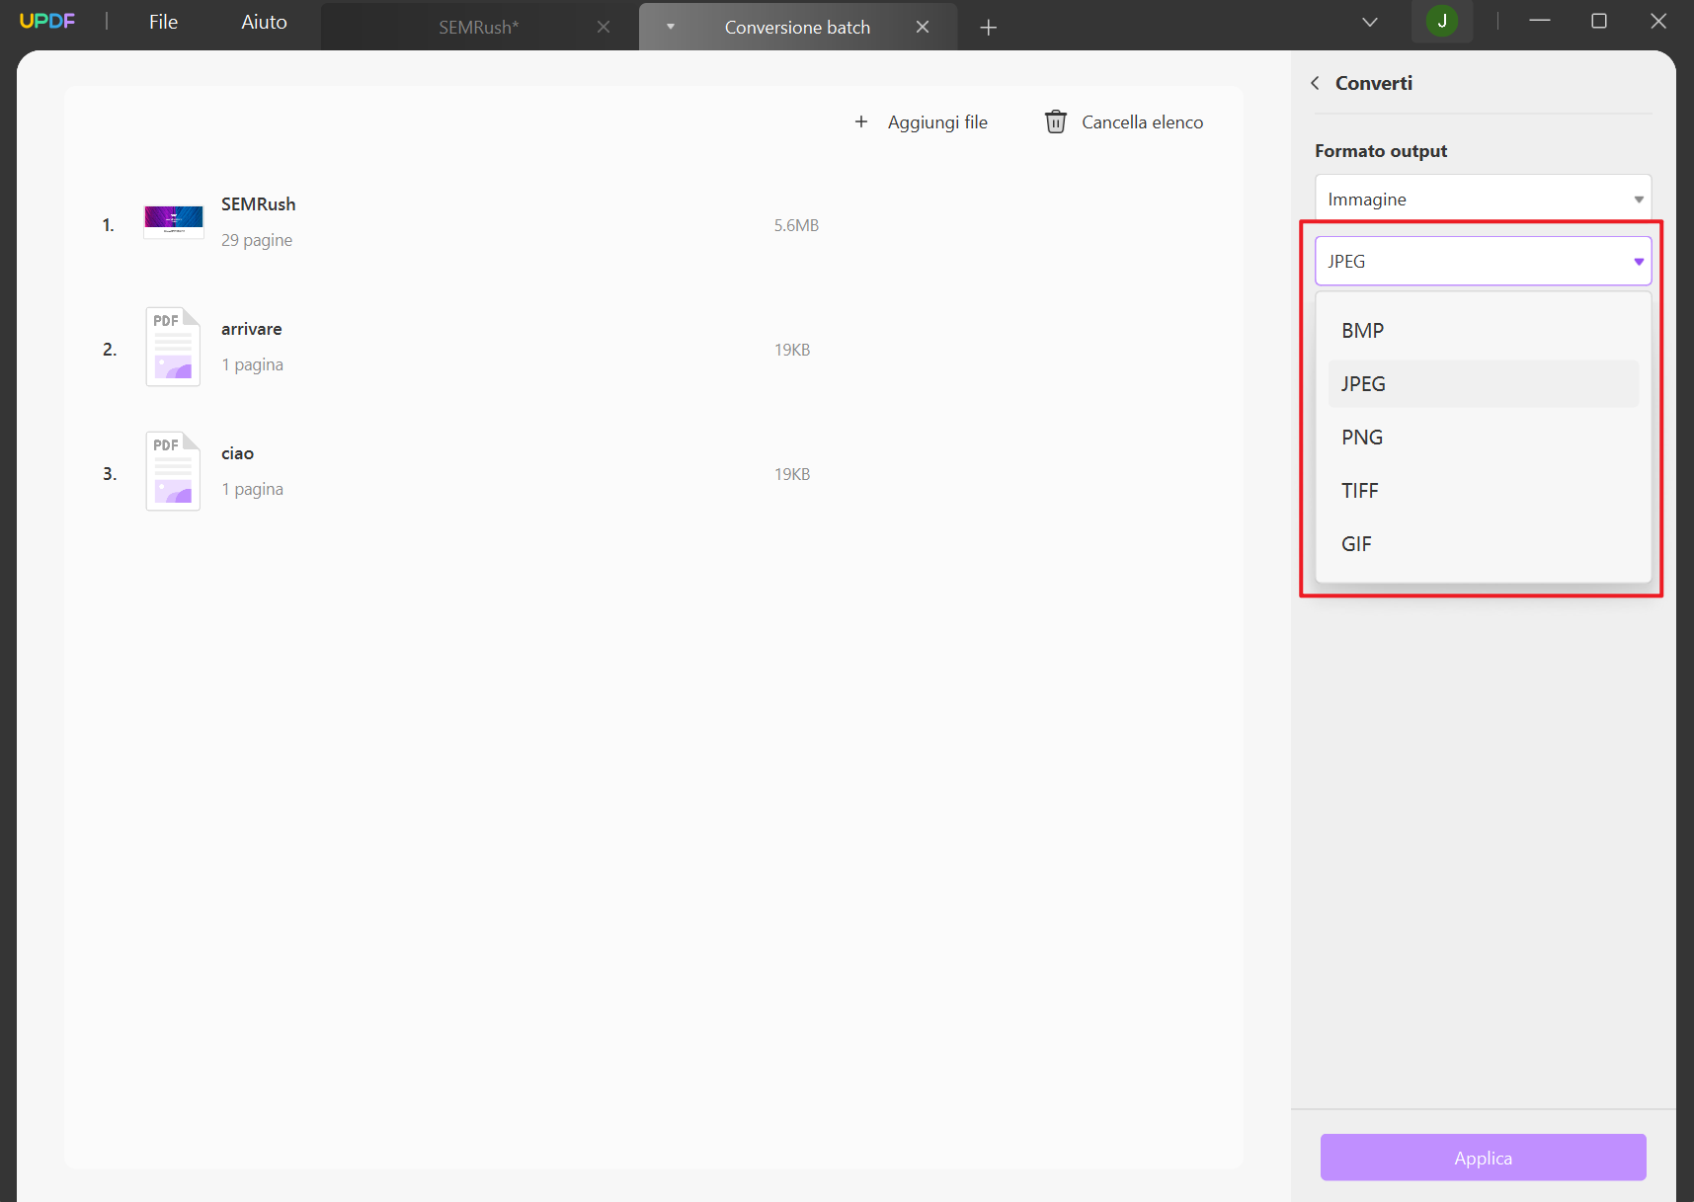Select the SEMRush file thumbnail
1694x1202 pixels.
[174, 222]
